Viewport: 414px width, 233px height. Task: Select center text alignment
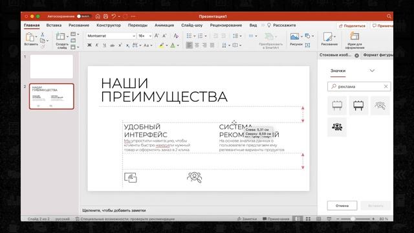coord(197,45)
